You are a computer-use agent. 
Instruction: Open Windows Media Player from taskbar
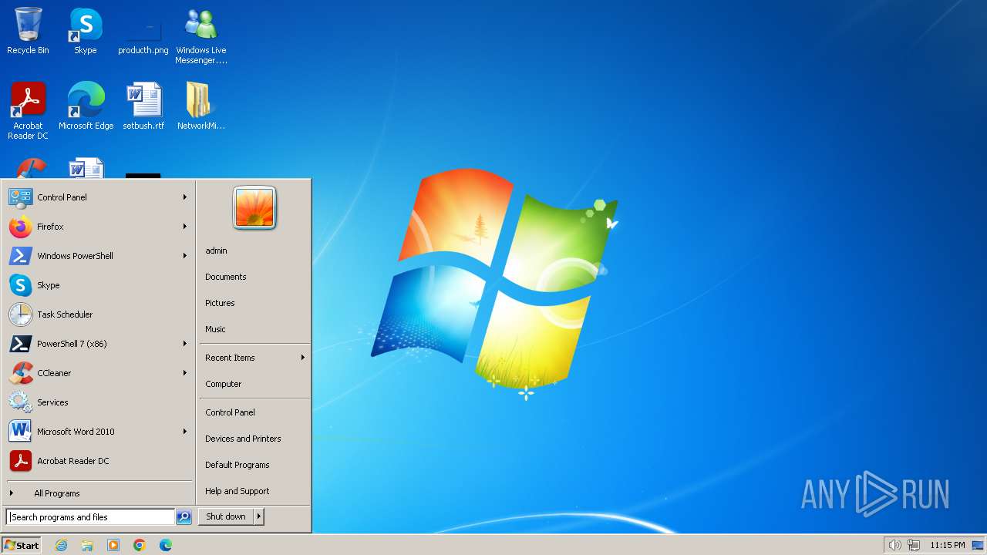(113, 545)
